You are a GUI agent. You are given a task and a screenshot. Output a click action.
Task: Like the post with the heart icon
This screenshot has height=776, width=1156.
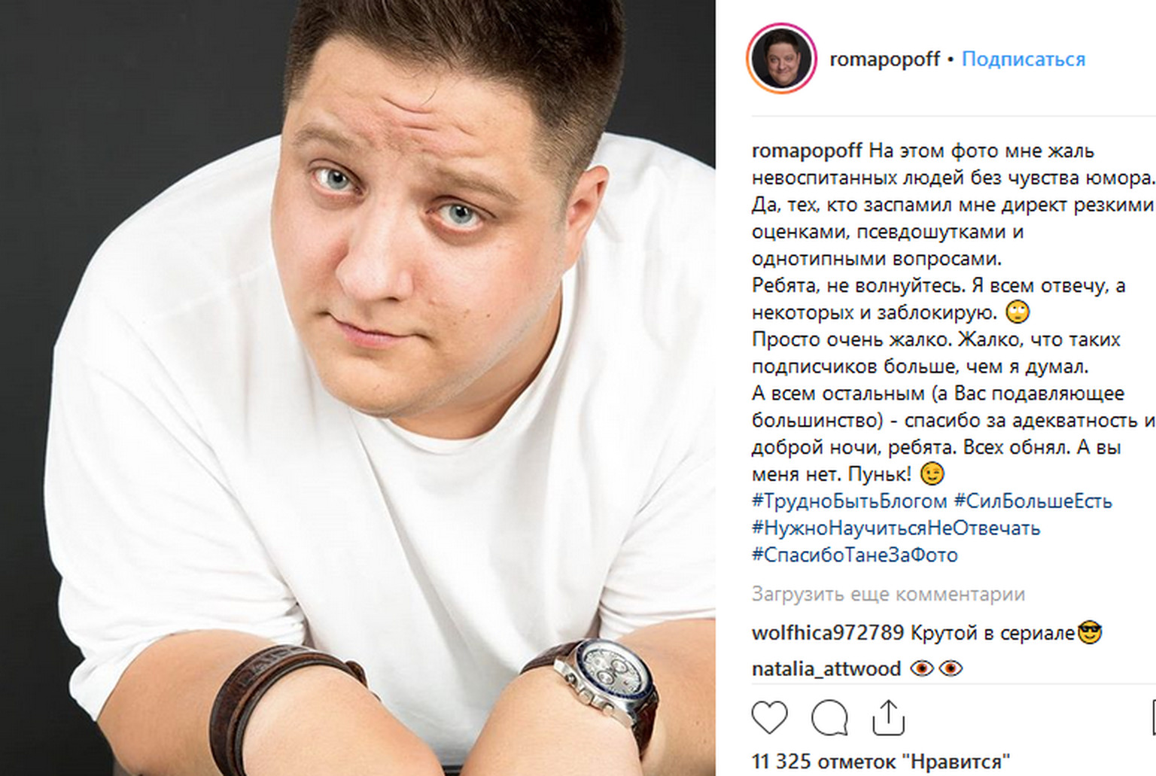pos(769,717)
